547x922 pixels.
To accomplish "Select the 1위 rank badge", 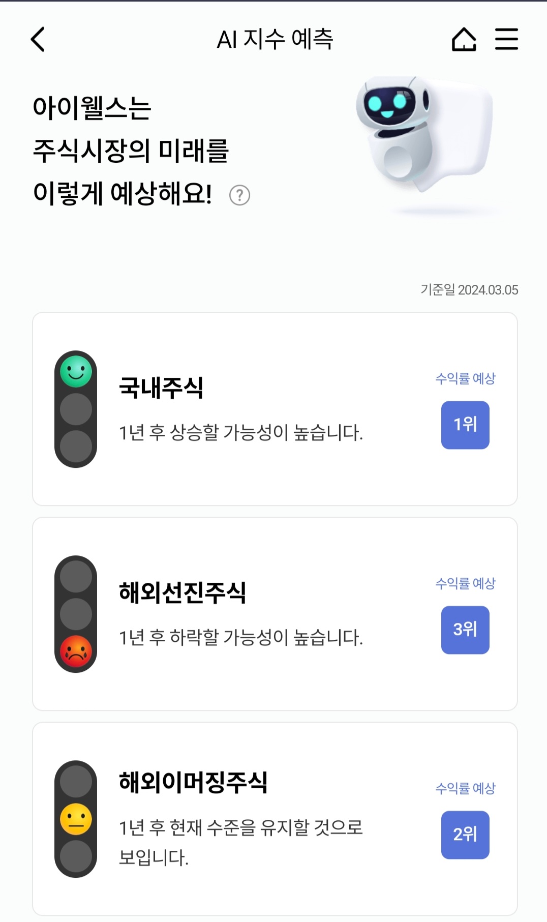I will (465, 425).
